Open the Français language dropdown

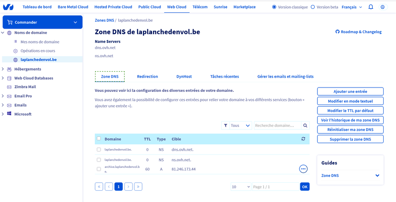pos(352,7)
